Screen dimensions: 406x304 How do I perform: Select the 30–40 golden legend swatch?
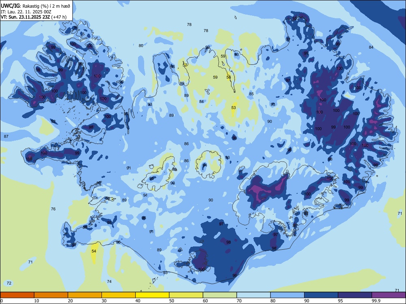pos(119,295)
